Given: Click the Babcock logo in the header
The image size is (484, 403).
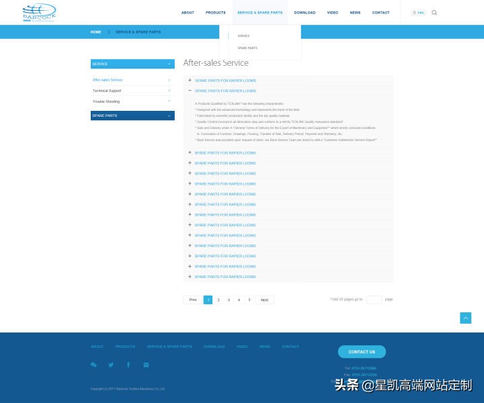Looking at the screenshot, I should pos(39,12).
